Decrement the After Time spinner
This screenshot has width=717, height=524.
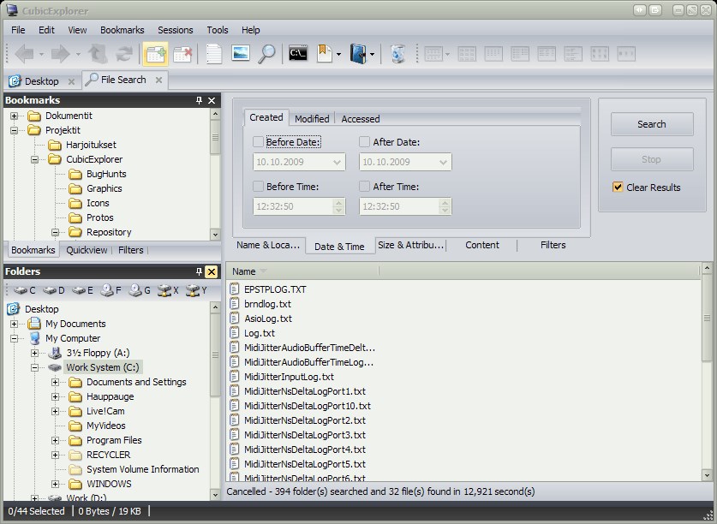coord(445,211)
